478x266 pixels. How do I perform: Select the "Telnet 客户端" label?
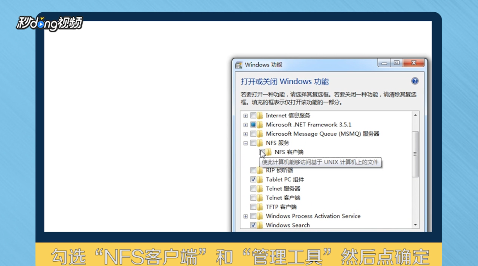click(283, 197)
